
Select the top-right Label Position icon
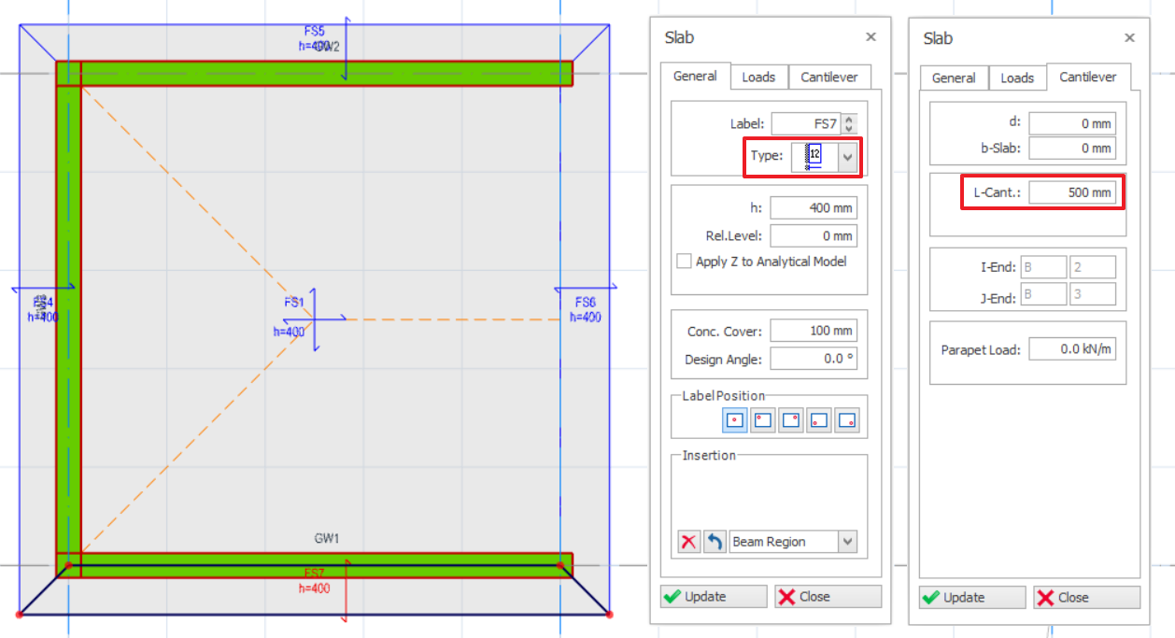pyautogui.click(x=790, y=419)
